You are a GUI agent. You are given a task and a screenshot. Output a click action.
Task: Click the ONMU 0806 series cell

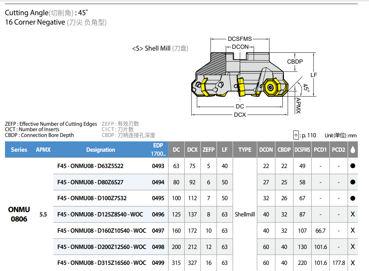coord(19,214)
